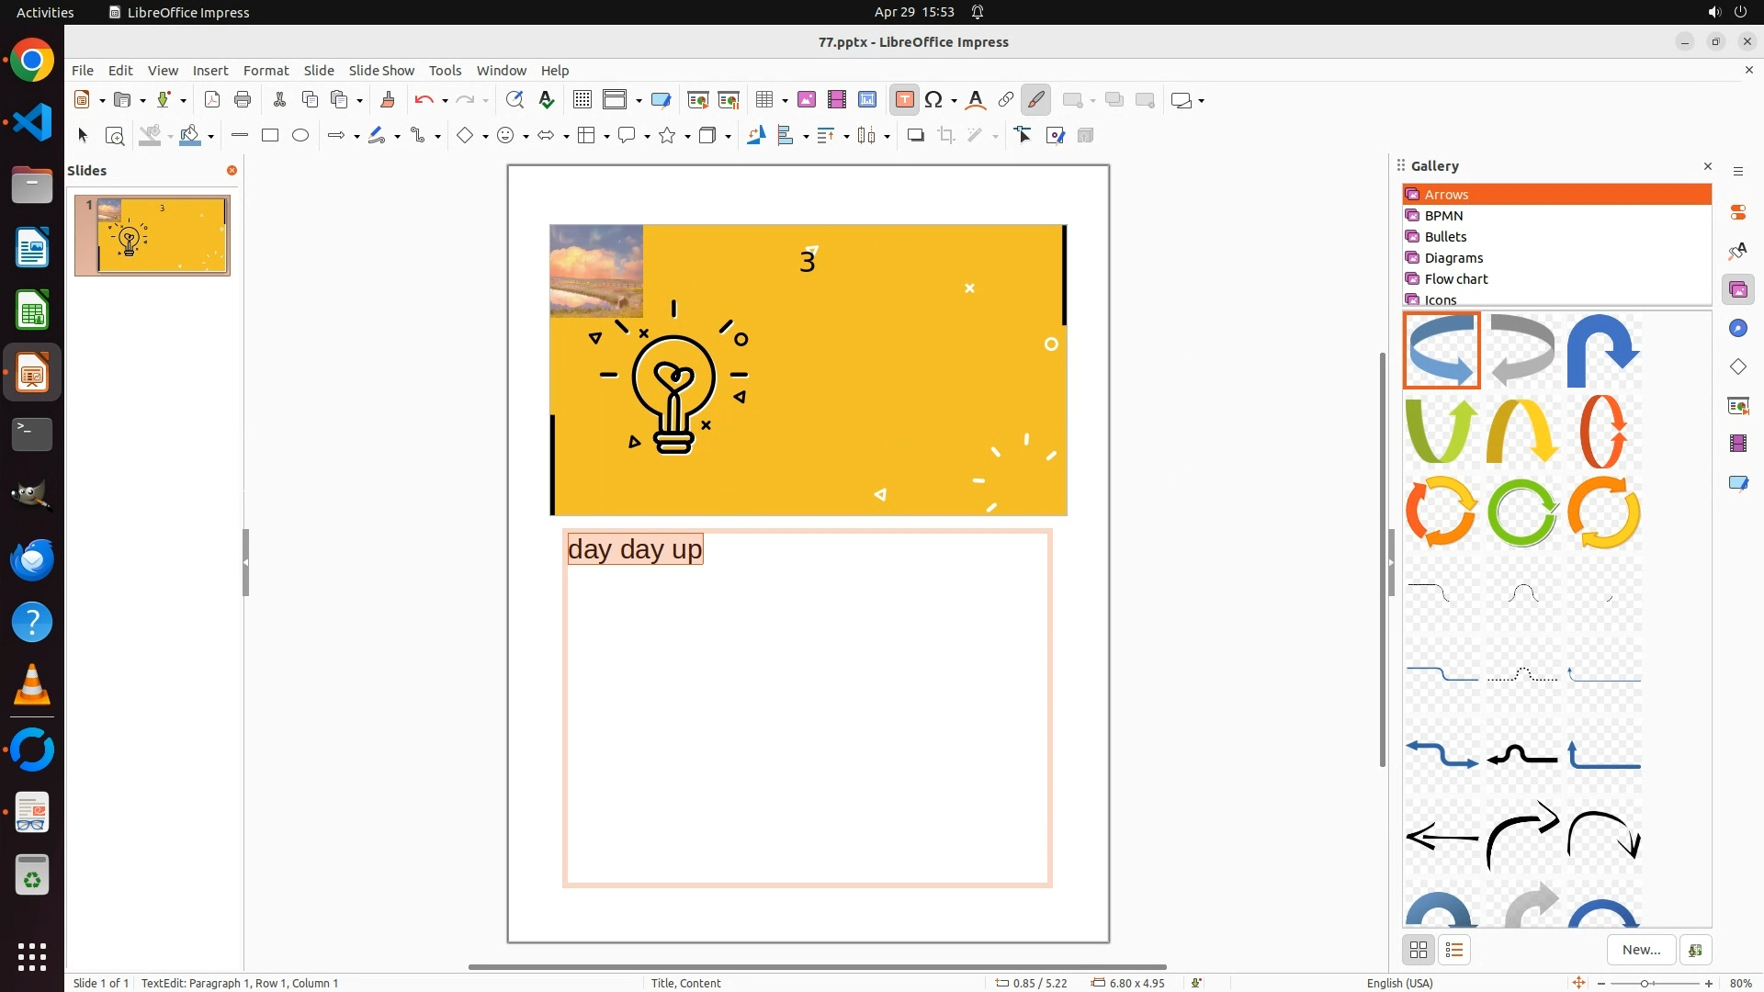Open the Format menu
The height and width of the screenshot is (992, 1764).
[x=266, y=71]
